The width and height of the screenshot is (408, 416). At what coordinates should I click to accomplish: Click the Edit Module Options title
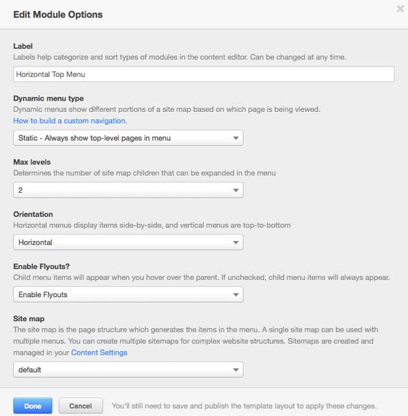pyautogui.click(x=57, y=14)
